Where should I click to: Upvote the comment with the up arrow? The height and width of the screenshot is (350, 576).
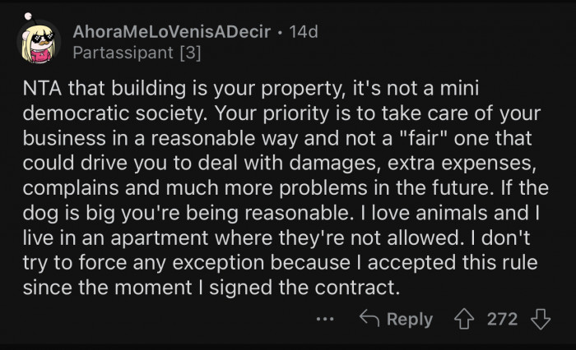466,319
